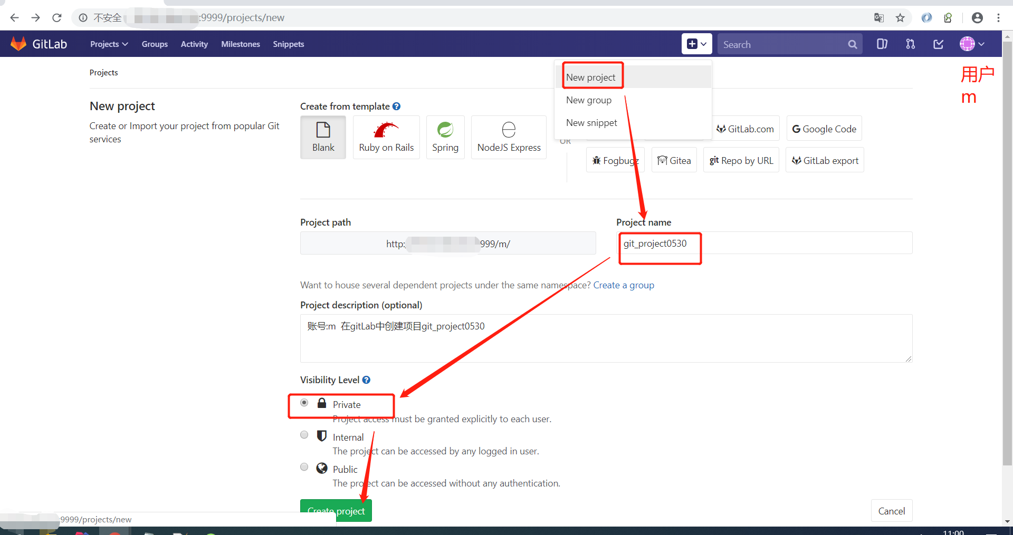Open browser three-dot menu
This screenshot has height=535, width=1013.
(x=998, y=17)
